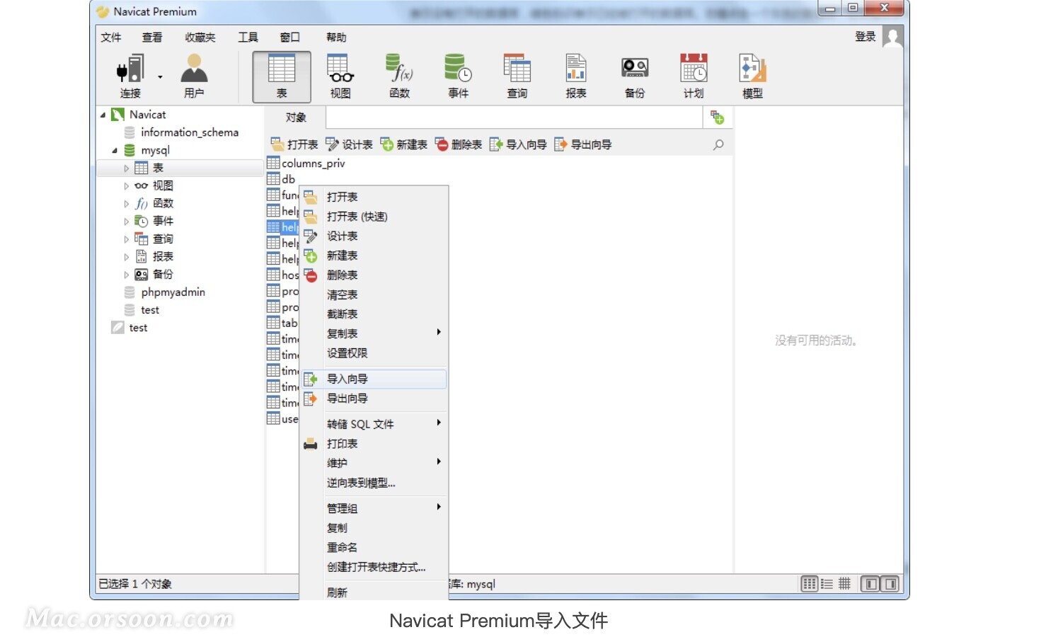Switch to list view in status bar
The width and height of the screenshot is (1046, 637).
[827, 584]
